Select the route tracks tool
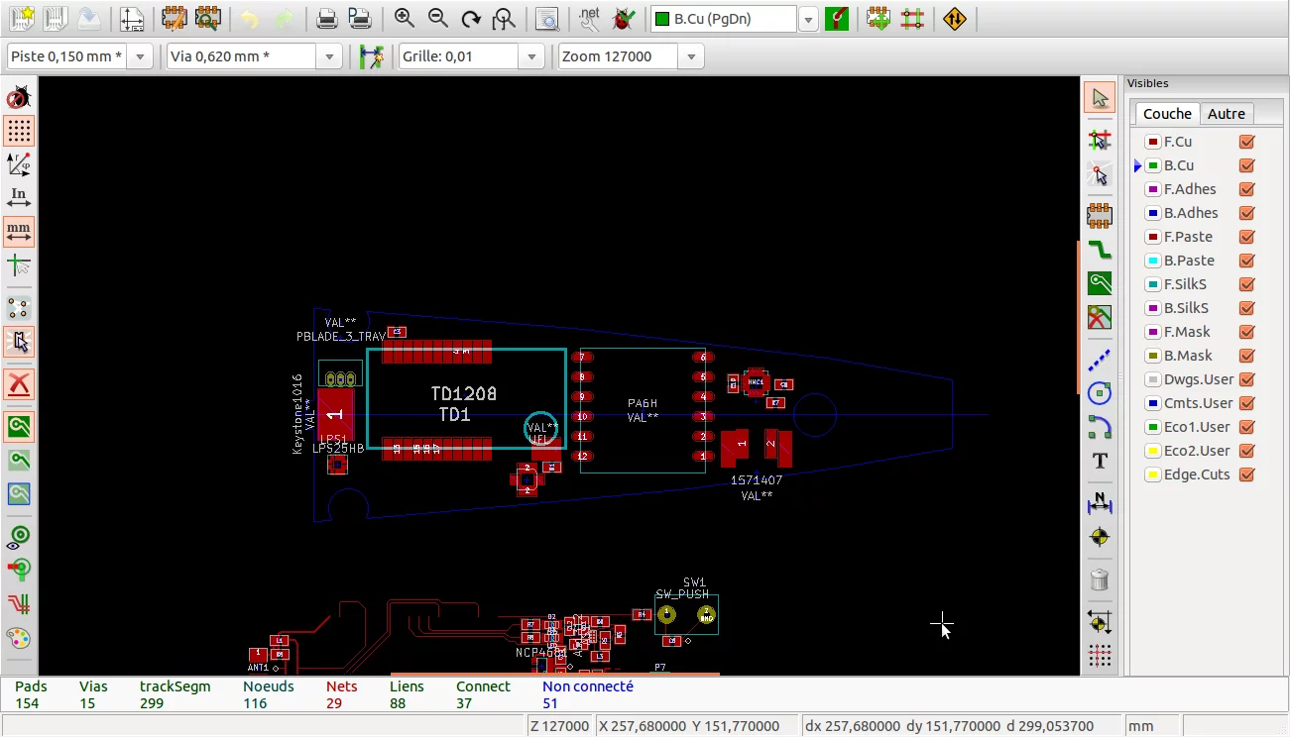 click(x=1100, y=249)
